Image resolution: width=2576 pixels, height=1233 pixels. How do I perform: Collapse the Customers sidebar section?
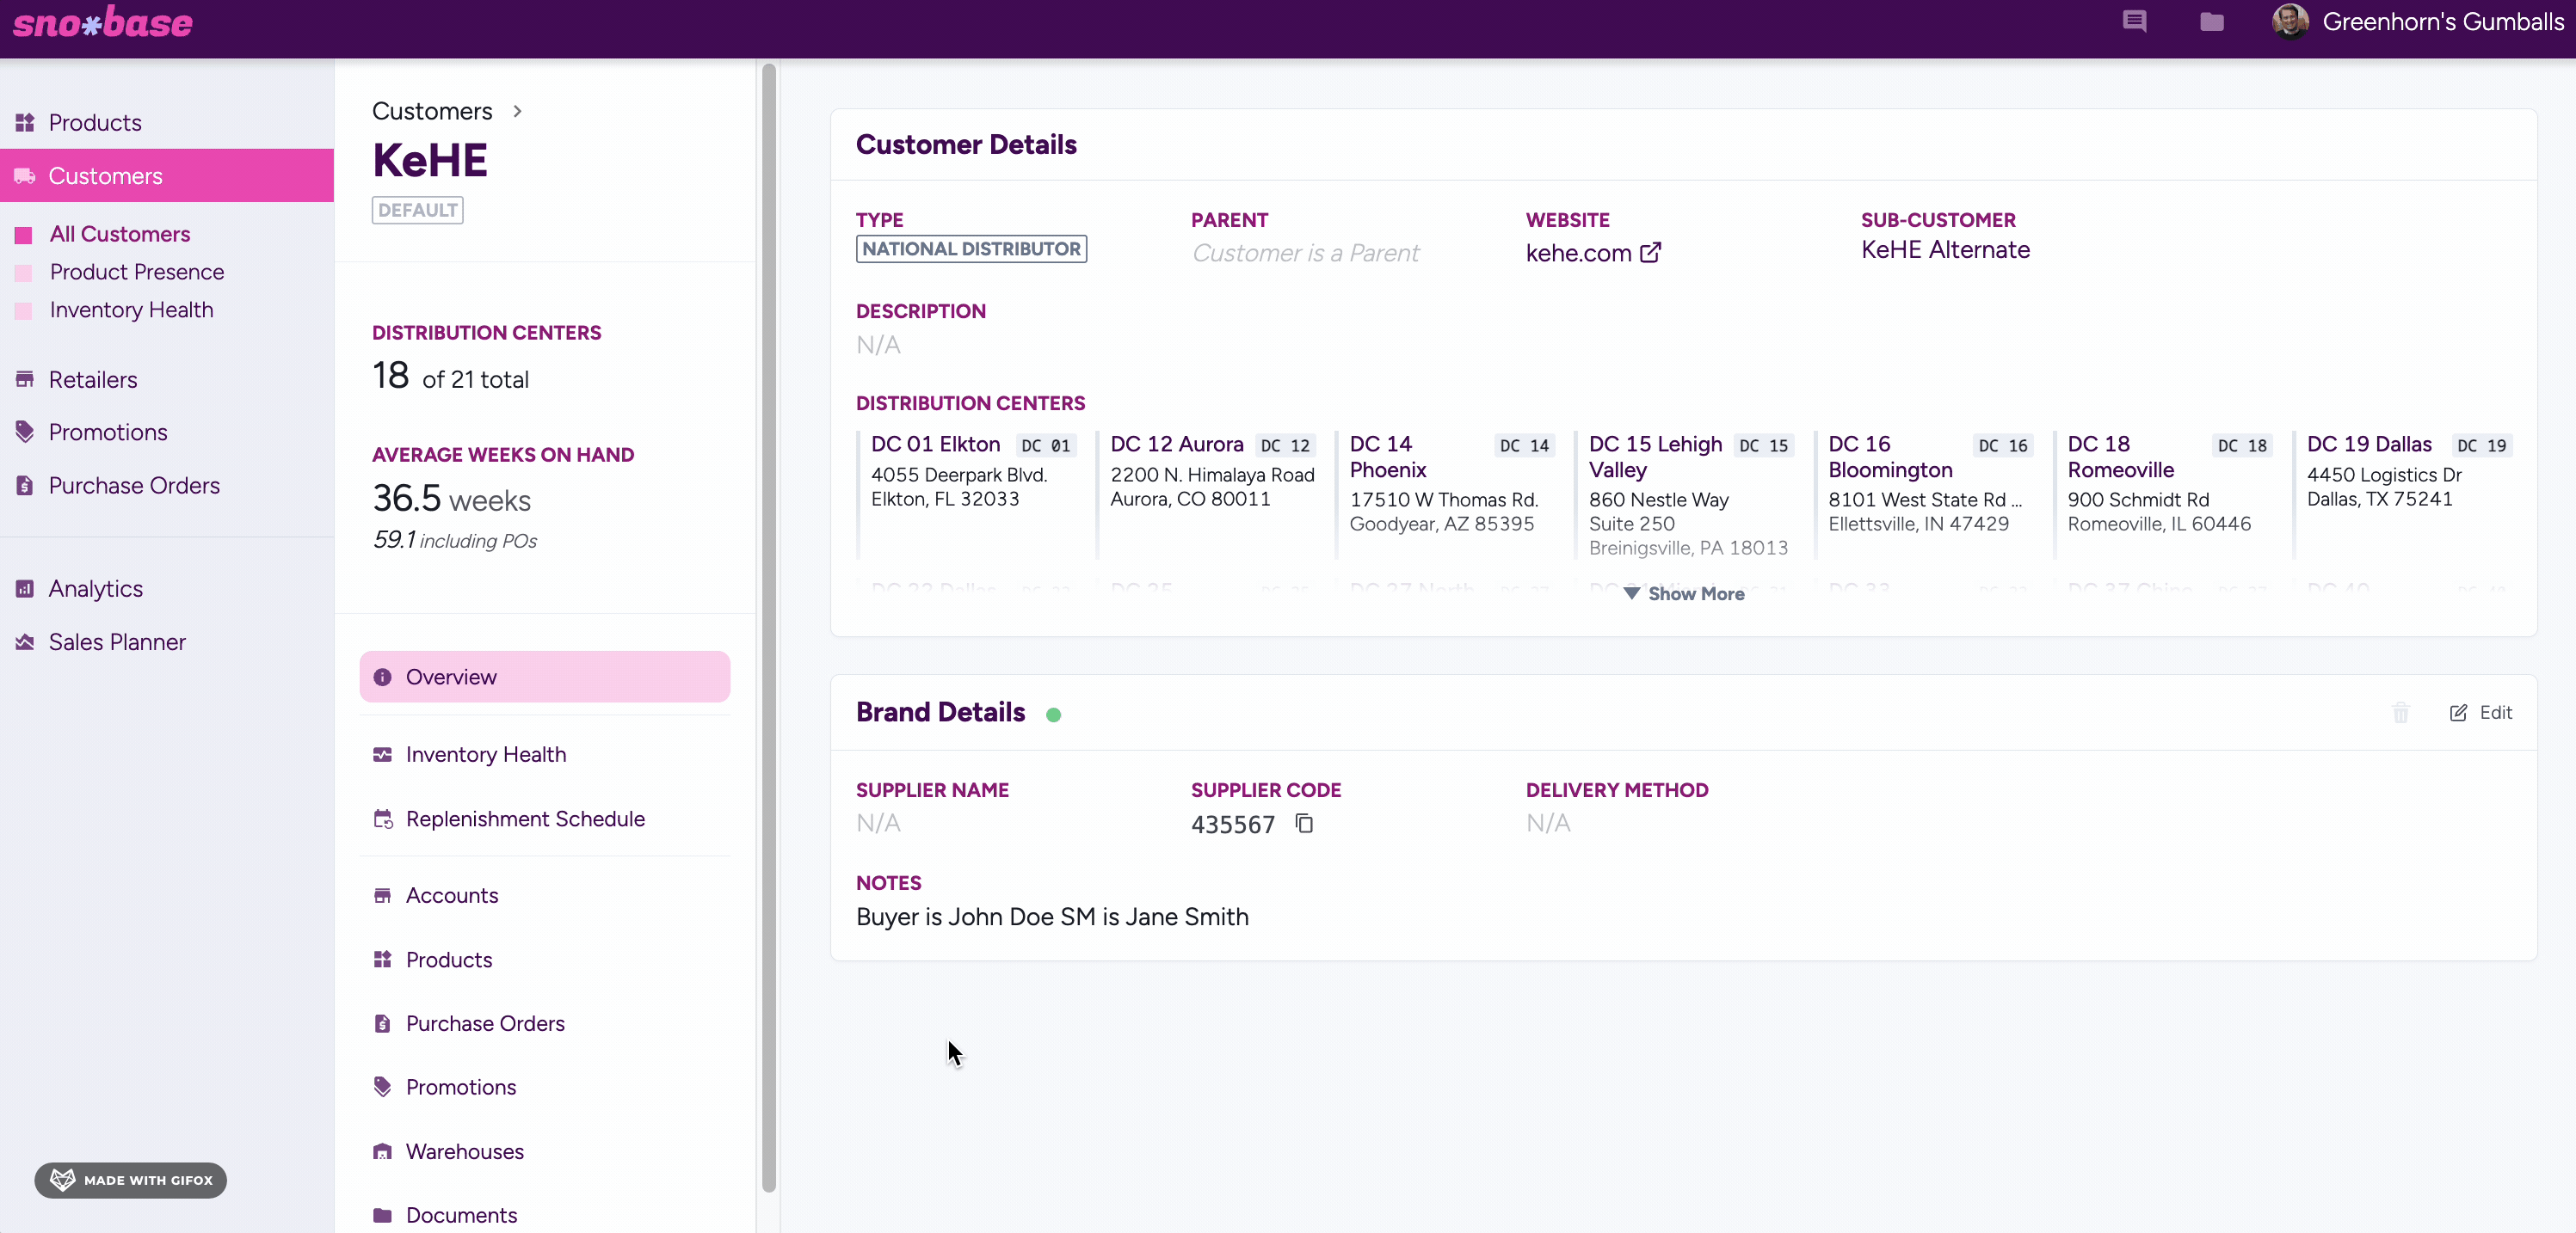point(105,176)
